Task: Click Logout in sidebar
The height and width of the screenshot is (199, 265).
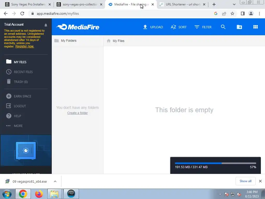Action: [x=16, y=106]
